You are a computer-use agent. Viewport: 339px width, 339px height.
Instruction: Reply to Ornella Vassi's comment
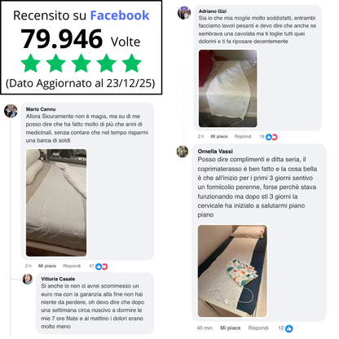pos(258,328)
